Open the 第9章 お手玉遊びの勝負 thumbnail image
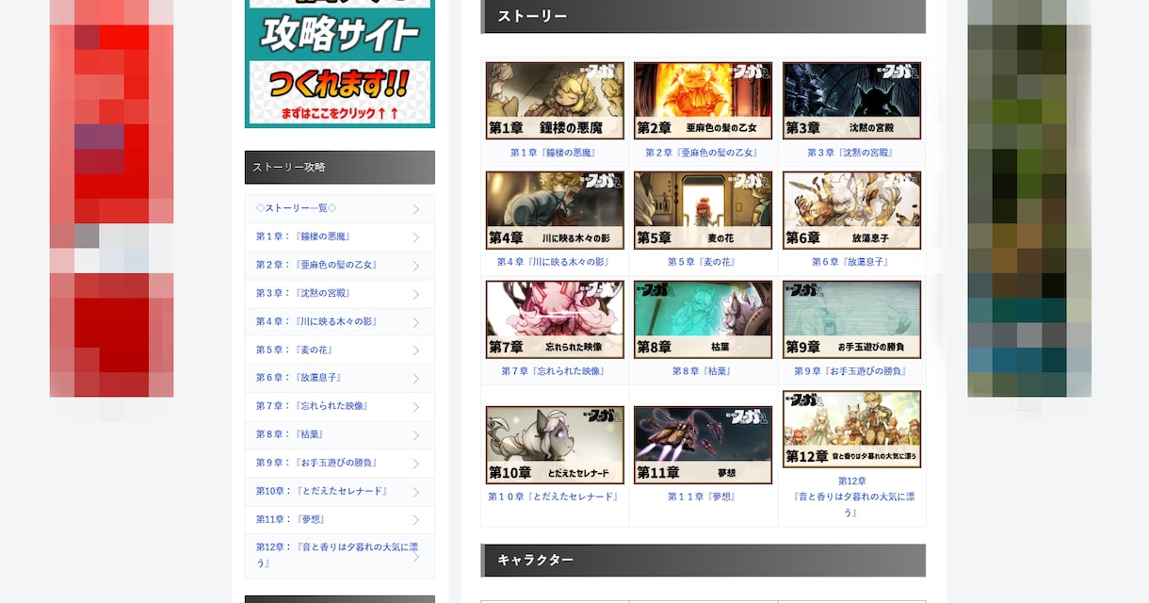This screenshot has width=1149, height=603. (851, 319)
